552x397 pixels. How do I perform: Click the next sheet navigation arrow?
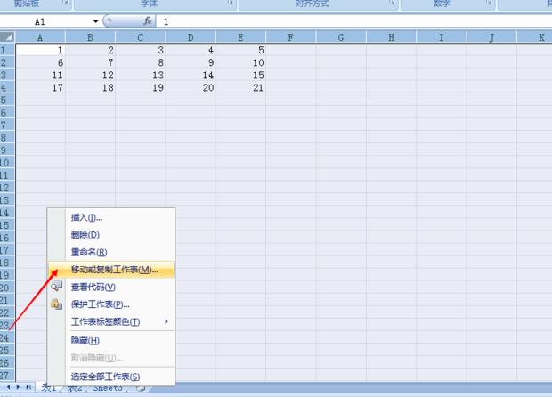point(18,387)
